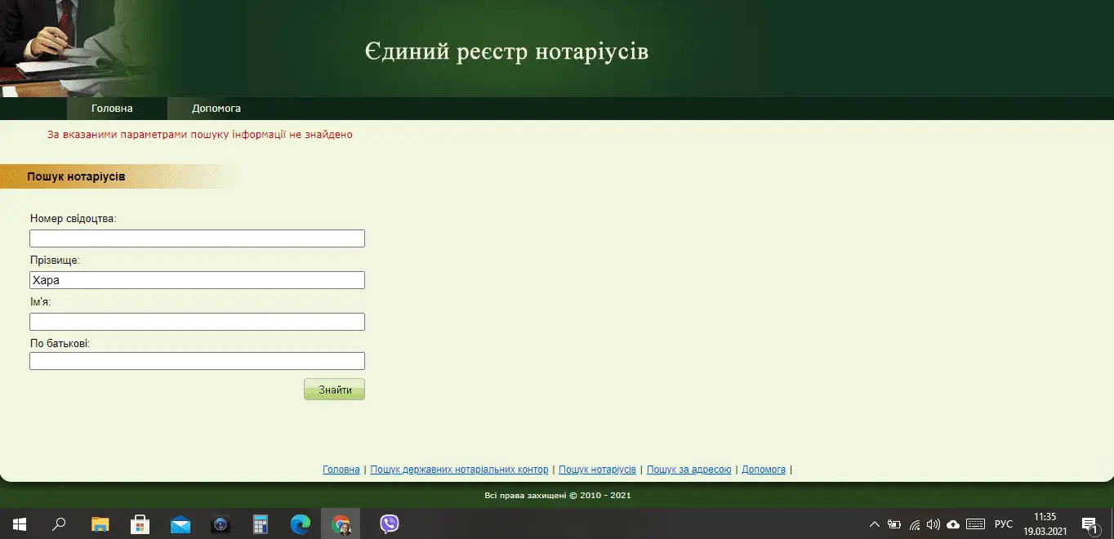Image resolution: width=1114 pixels, height=539 pixels.
Task: Click inside the Ім'я input field
Action: tap(197, 321)
